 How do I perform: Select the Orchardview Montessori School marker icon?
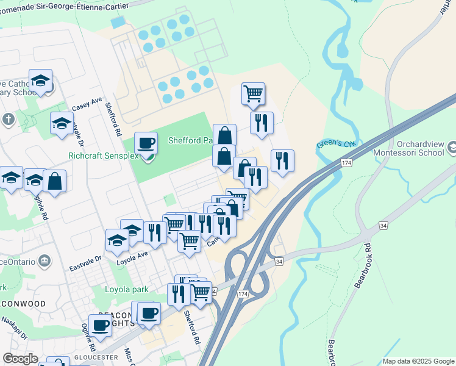coord(452,148)
